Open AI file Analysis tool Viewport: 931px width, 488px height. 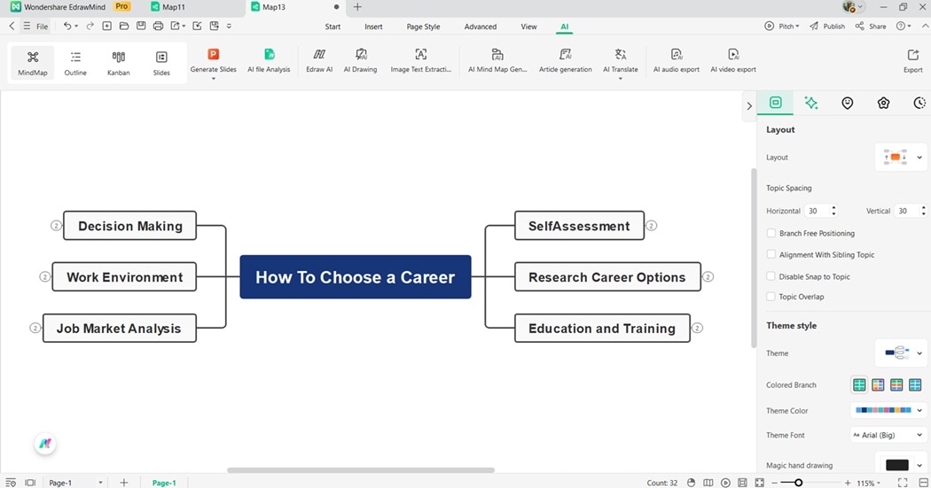[x=269, y=60]
